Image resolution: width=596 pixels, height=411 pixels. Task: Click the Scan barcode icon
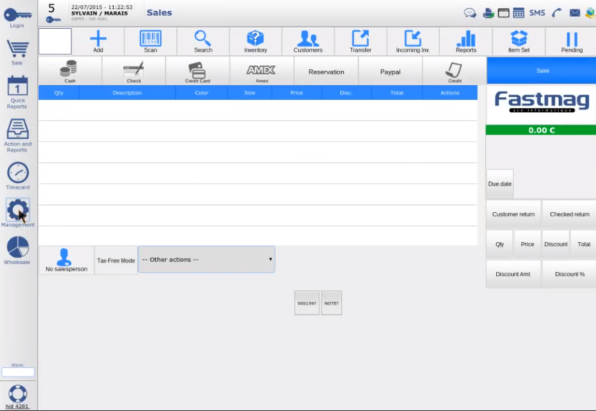[x=150, y=40]
